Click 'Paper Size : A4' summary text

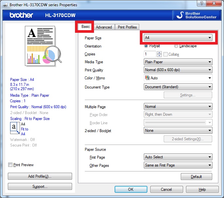coord(22,80)
